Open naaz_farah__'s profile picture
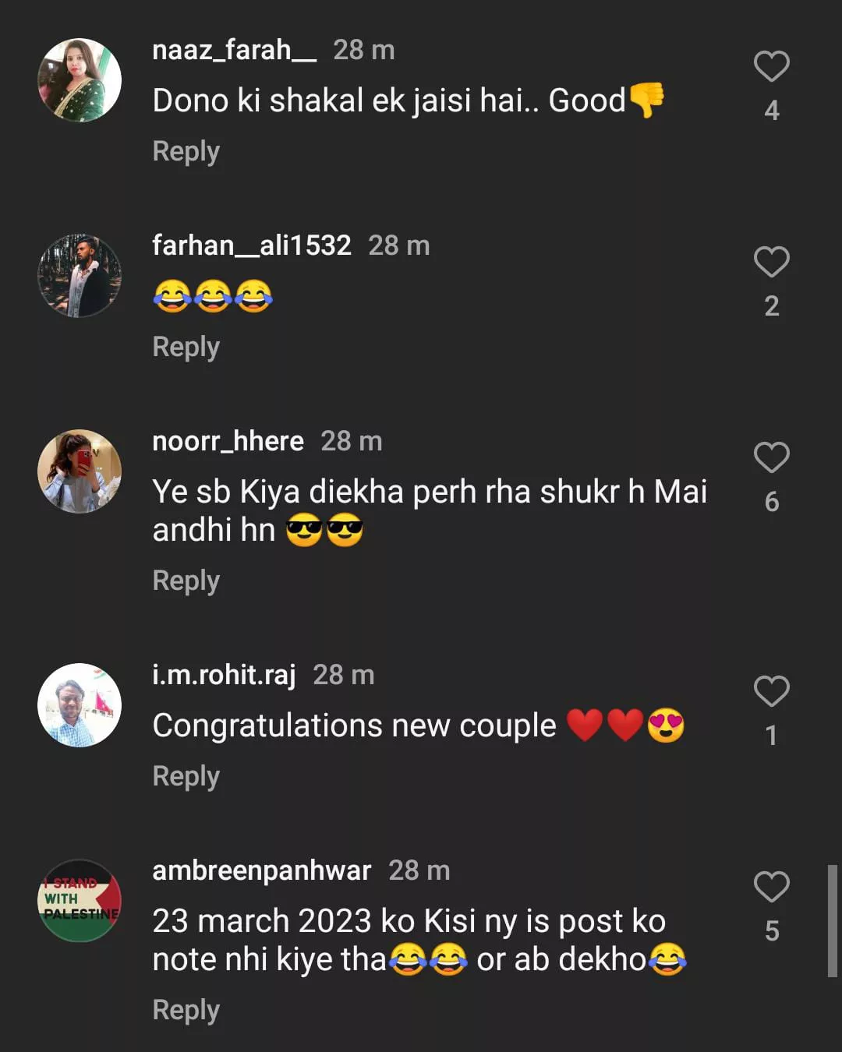This screenshot has width=842, height=1052. (x=80, y=80)
